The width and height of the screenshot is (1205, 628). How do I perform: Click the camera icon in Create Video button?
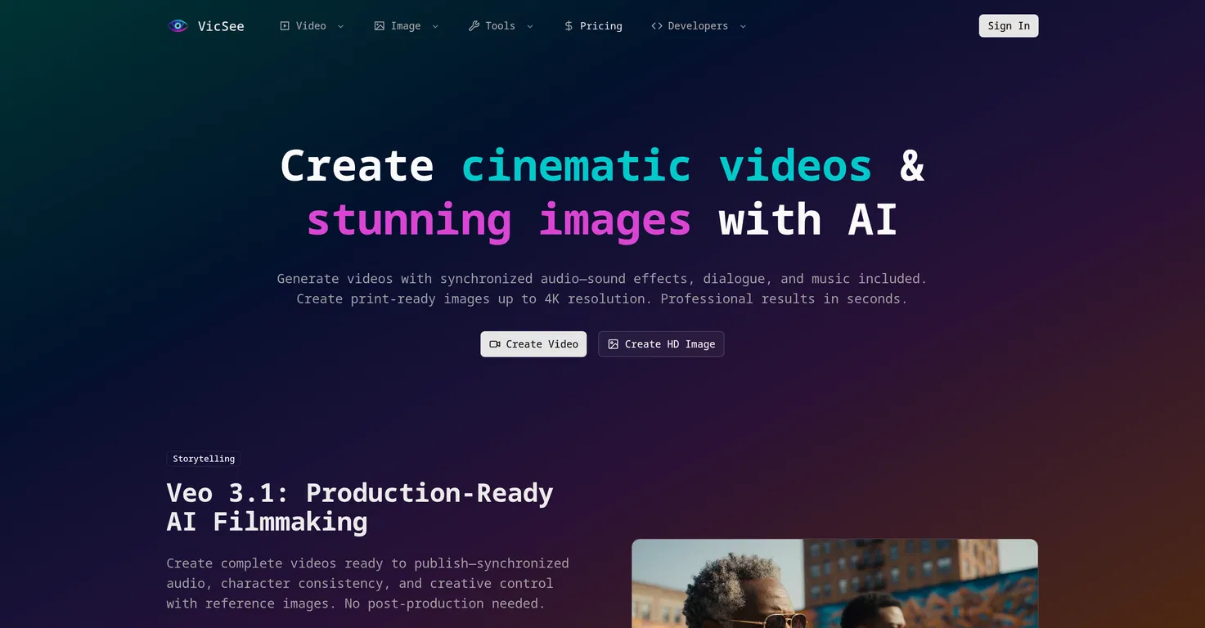(495, 344)
